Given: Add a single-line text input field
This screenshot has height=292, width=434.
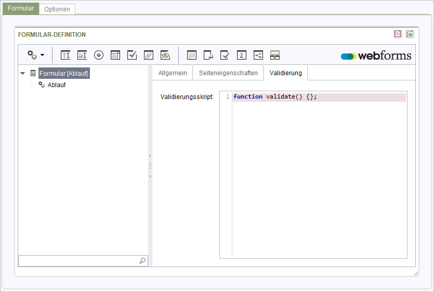Looking at the screenshot, I should 65,55.
